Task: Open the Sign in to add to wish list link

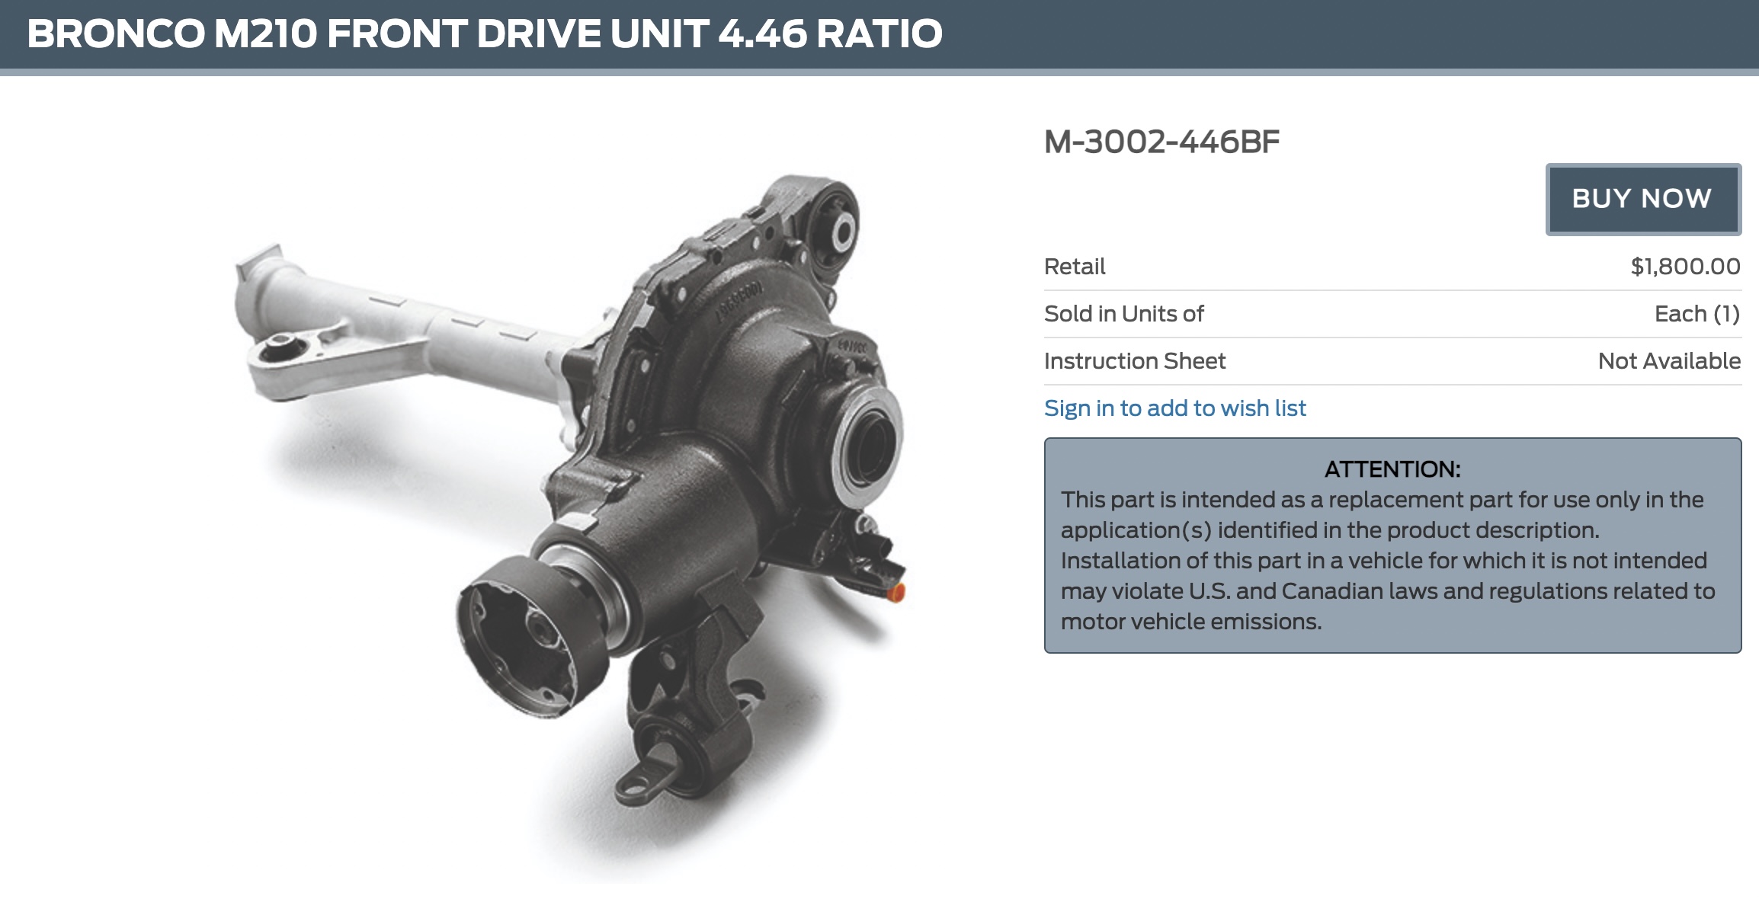Action: [x=1174, y=408]
